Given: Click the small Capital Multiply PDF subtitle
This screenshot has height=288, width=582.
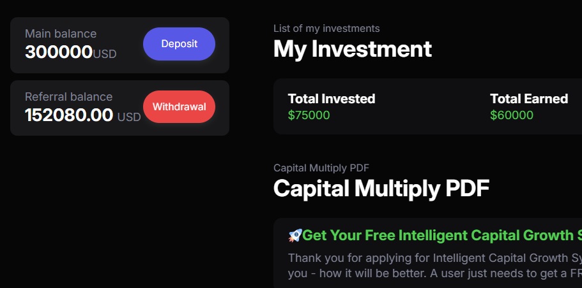Looking at the screenshot, I should [321, 168].
